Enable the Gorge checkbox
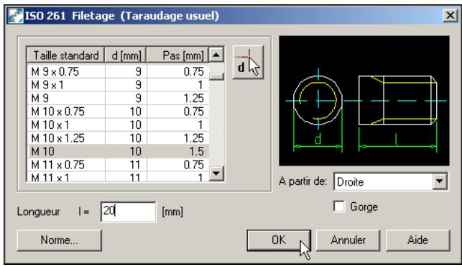462x267 pixels. point(339,207)
